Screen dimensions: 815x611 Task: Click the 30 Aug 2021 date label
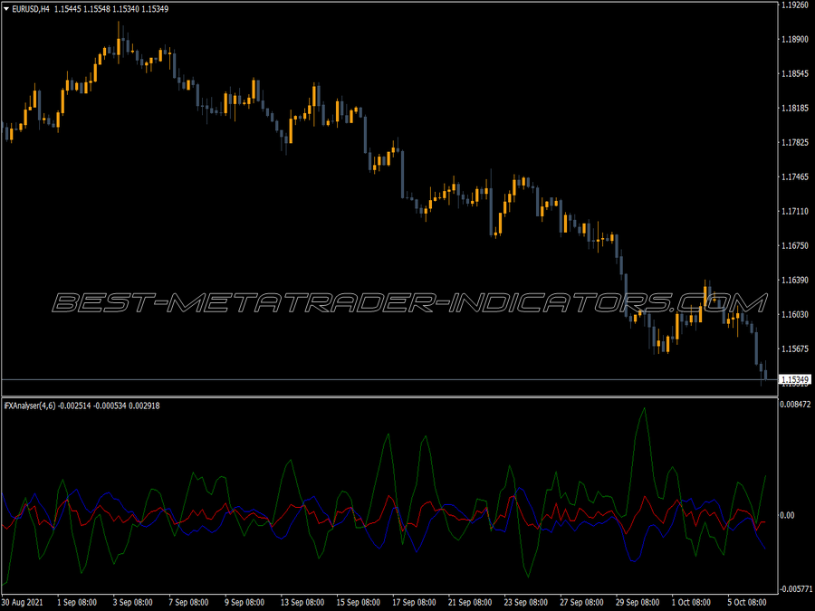[x=23, y=603]
